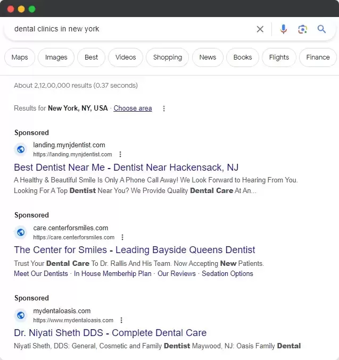The width and height of the screenshot is (339, 360).
Task: Click the mydentaloasis.com site name
Action: [x=62, y=311]
